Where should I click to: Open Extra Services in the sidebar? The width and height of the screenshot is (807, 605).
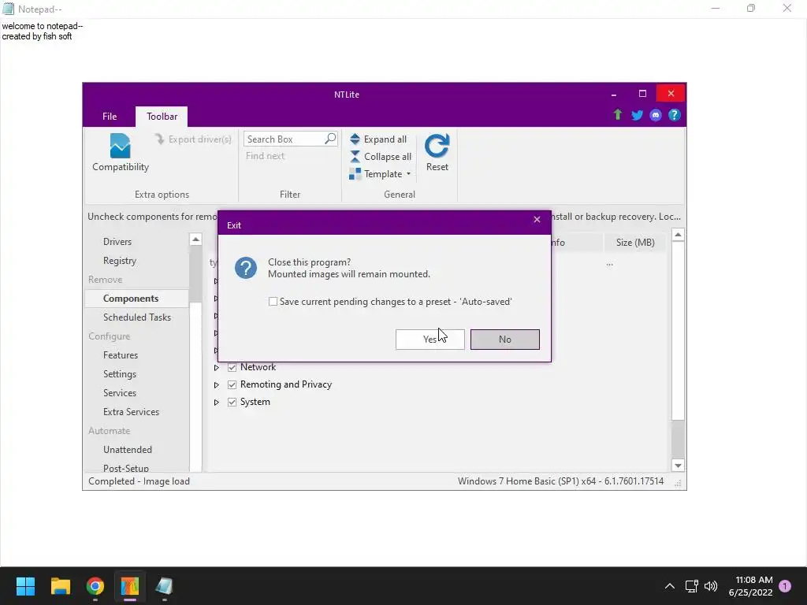click(x=132, y=412)
